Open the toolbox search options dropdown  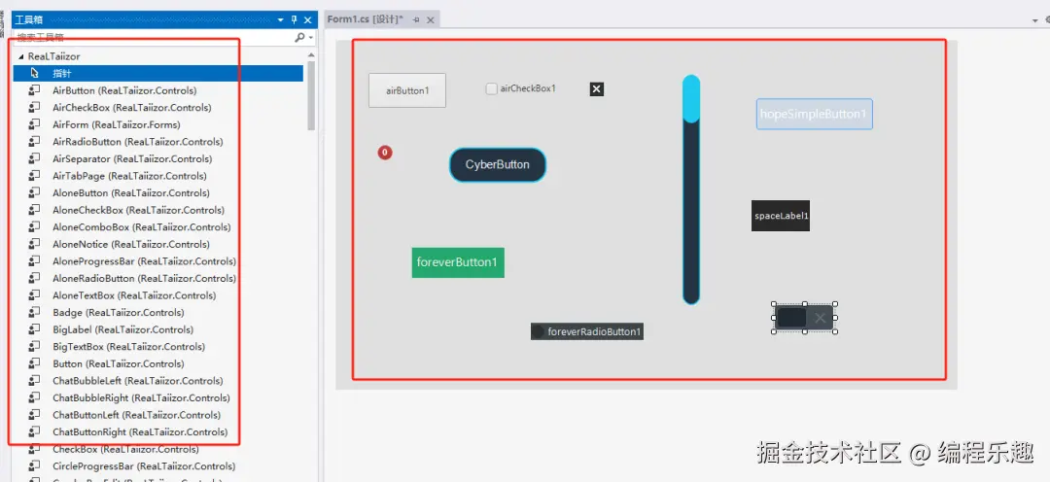(311, 38)
